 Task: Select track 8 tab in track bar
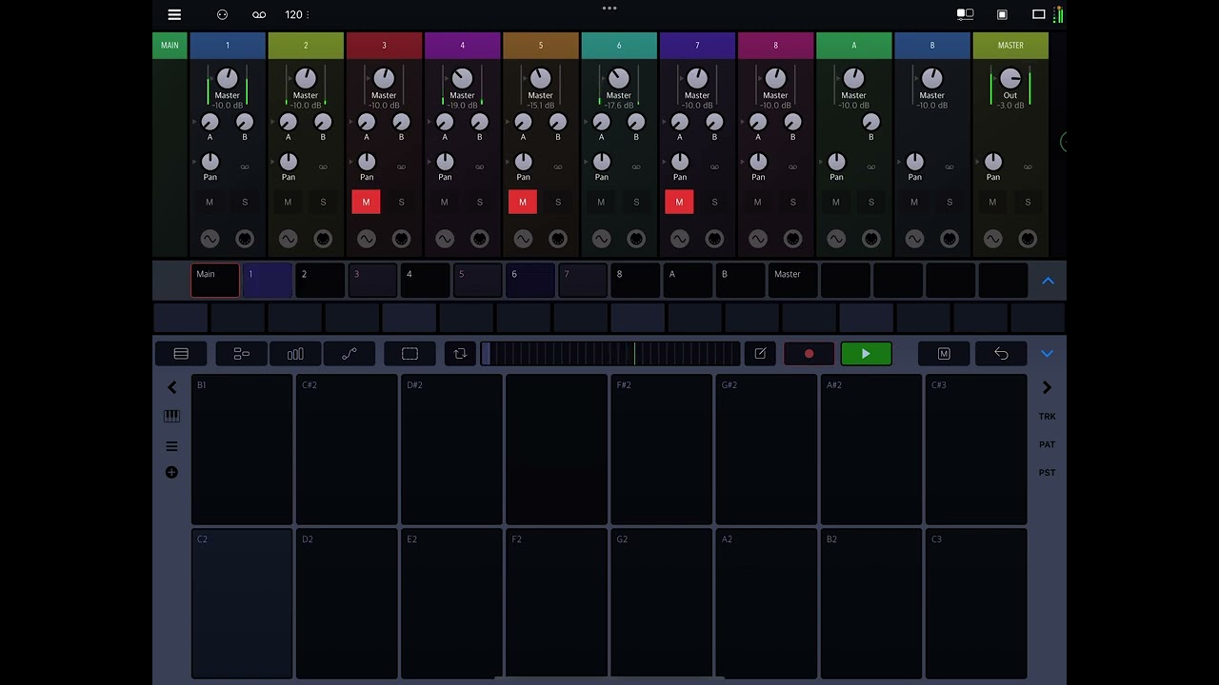click(x=634, y=281)
